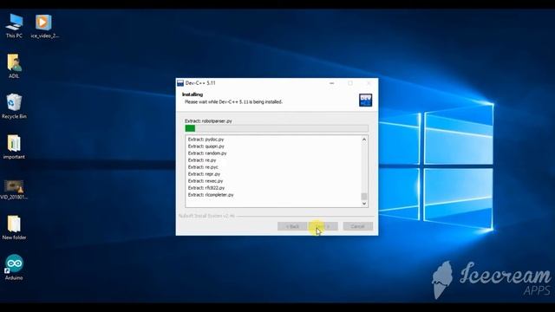Click the 'Extract: robotparser.py' status text

coord(208,121)
